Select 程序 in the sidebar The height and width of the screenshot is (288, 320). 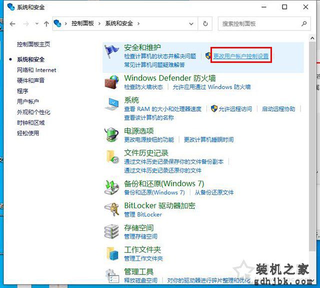tap(22, 91)
